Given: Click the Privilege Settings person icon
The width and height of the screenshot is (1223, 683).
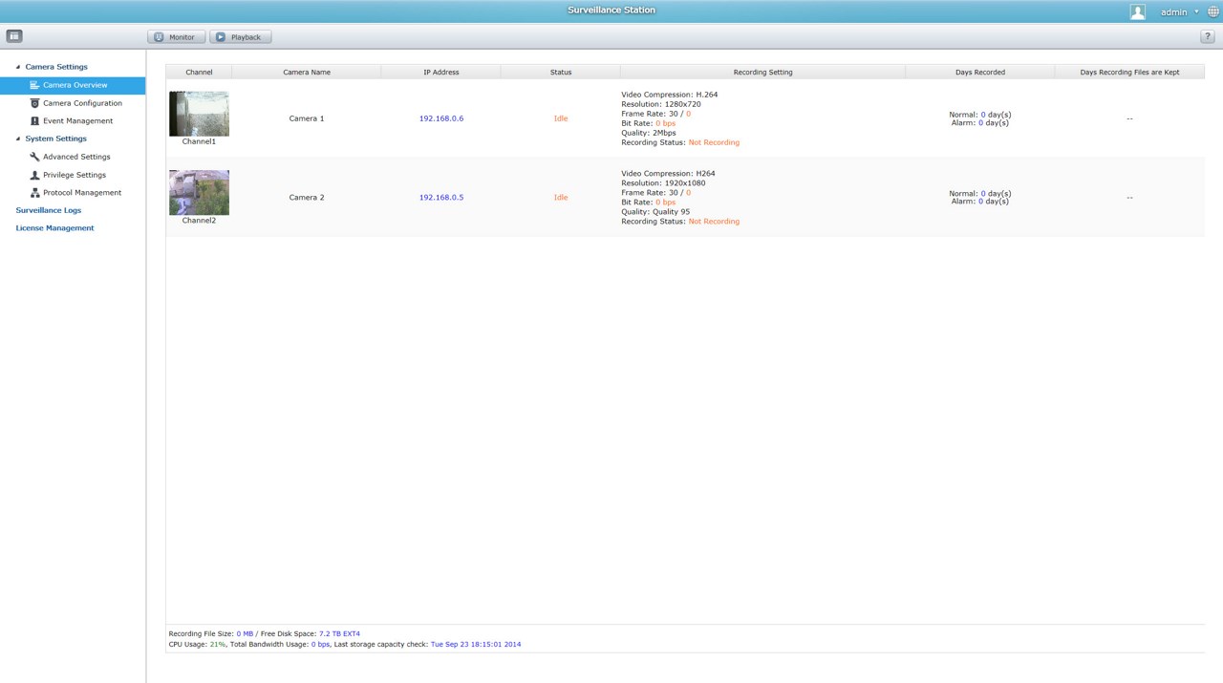Looking at the screenshot, I should pyautogui.click(x=34, y=175).
